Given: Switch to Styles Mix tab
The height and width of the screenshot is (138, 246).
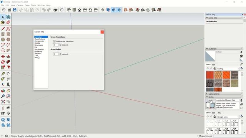Looking at the screenshot, I should (x=219, y=113).
